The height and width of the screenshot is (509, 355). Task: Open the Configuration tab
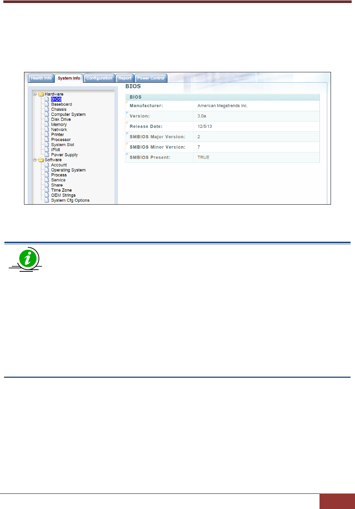click(x=99, y=78)
